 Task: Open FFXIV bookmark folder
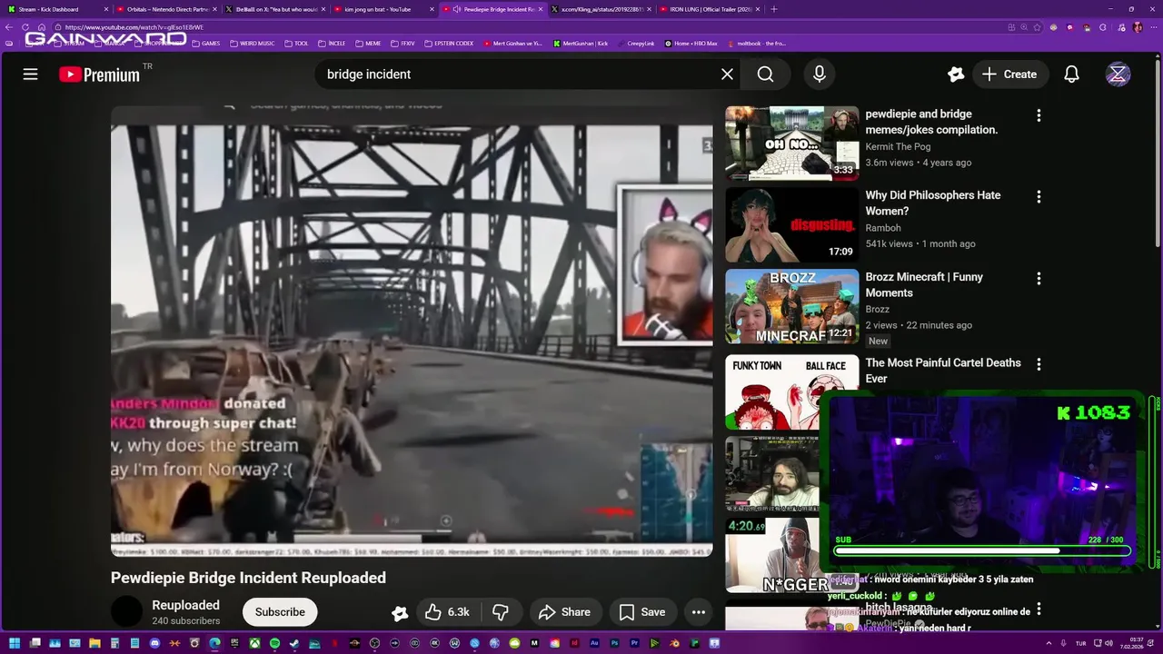pos(403,44)
